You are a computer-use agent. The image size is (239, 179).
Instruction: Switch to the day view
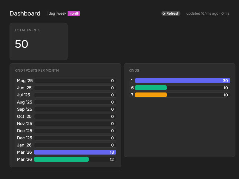pos(52,13)
